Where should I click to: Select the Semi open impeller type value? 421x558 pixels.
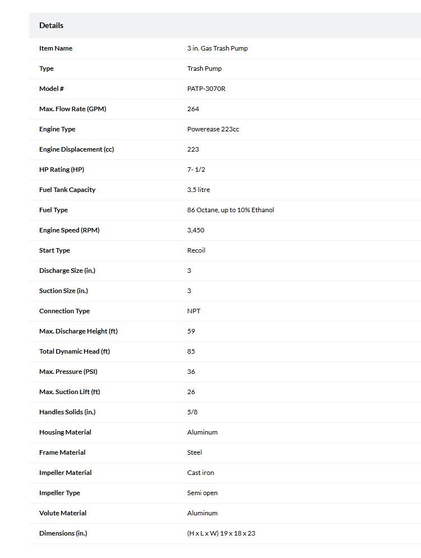pos(202,493)
